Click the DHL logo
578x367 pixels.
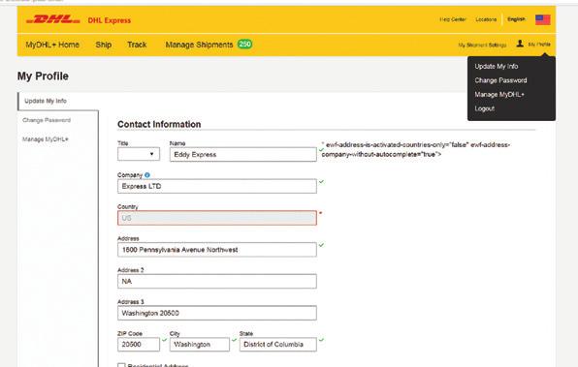pos(53,19)
